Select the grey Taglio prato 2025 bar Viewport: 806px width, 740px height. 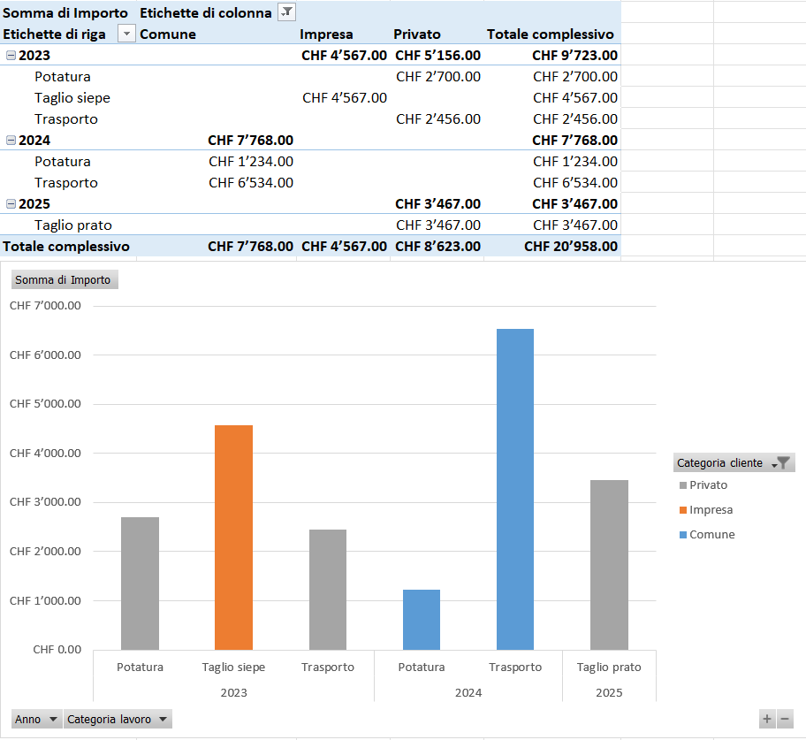click(609, 565)
